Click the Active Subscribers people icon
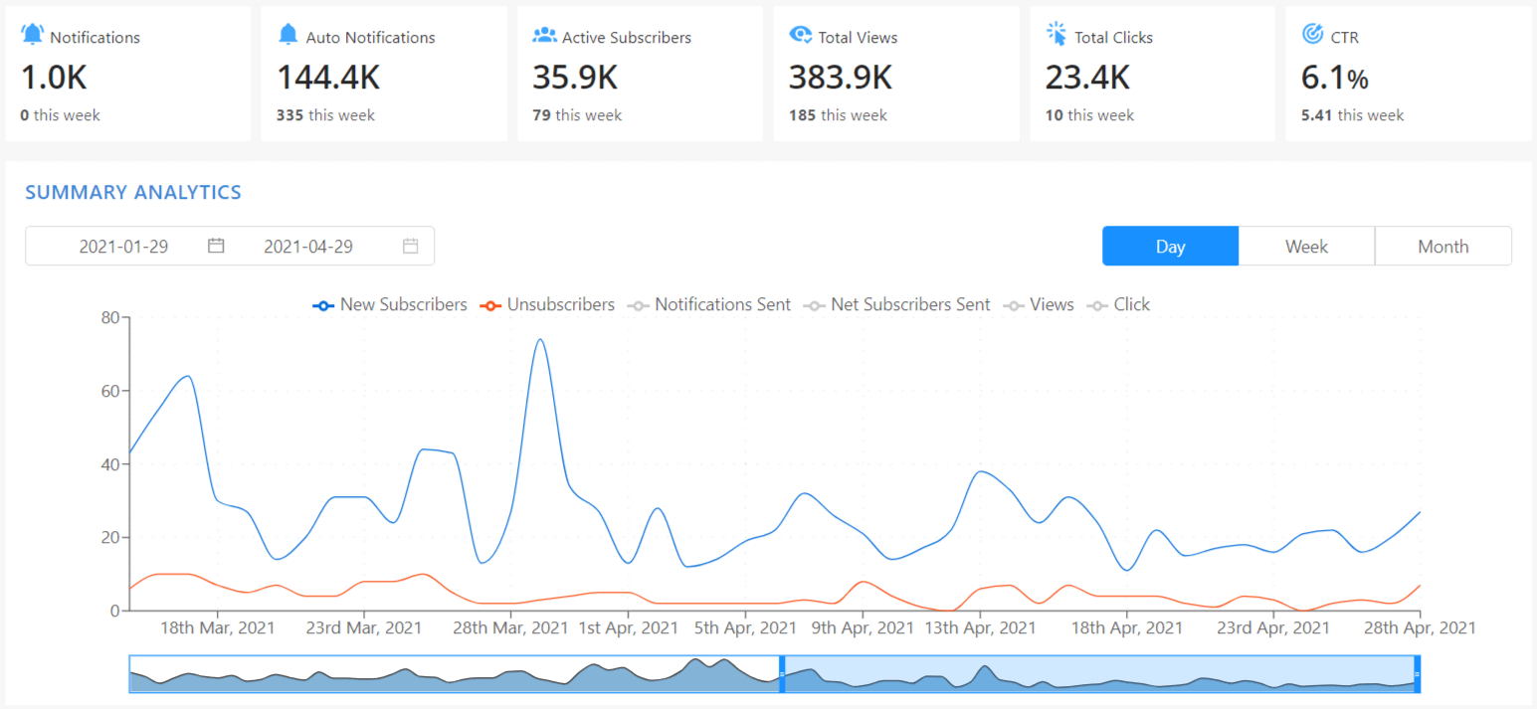This screenshot has width=1537, height=709. 544,35
